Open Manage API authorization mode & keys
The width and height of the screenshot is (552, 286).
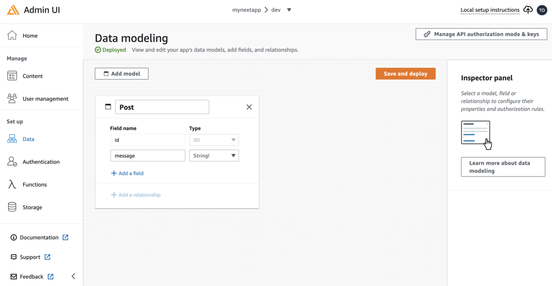click(x=481, y=34)
